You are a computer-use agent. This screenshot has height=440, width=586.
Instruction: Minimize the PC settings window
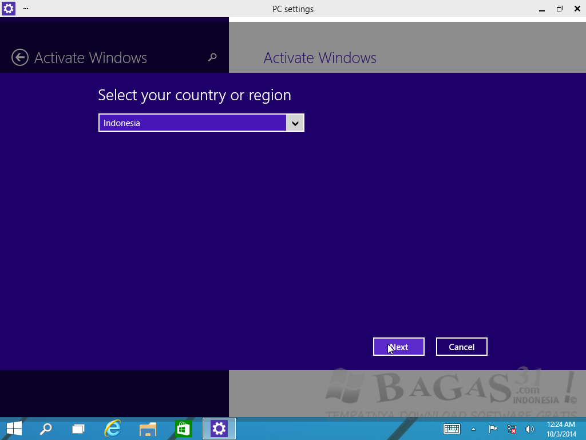pyautogui.click(x=541, y=9)
